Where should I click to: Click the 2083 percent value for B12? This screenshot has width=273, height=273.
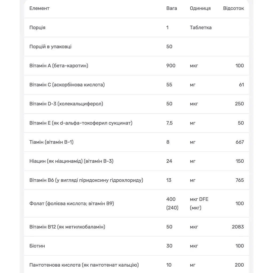[238, 227]
